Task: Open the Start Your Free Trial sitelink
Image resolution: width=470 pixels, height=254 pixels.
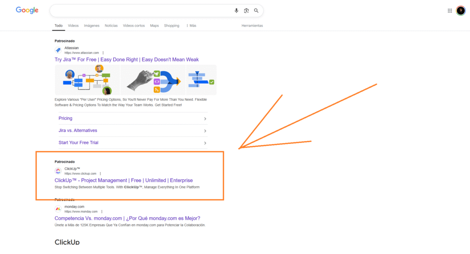Action: 78,143
